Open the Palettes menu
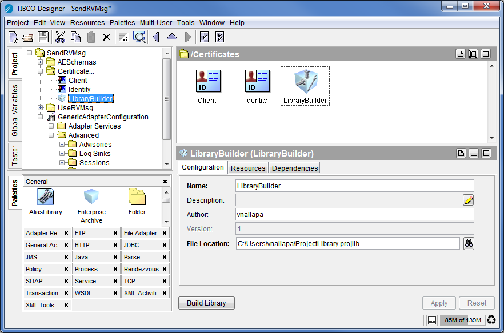Image resolution: width=504 pixels, height=333 pixels. (x=122, y=23)
